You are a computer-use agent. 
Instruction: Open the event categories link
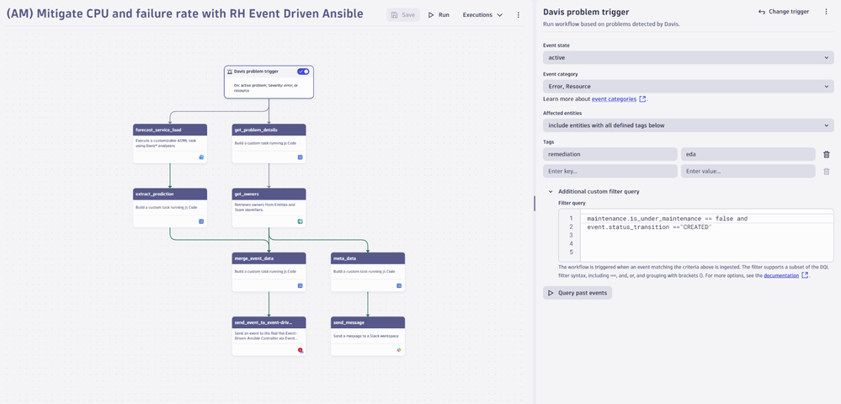(614, 99)
